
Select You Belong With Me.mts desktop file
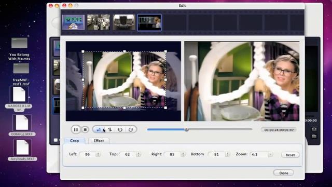pyautogui.click(x=19, y=49)
